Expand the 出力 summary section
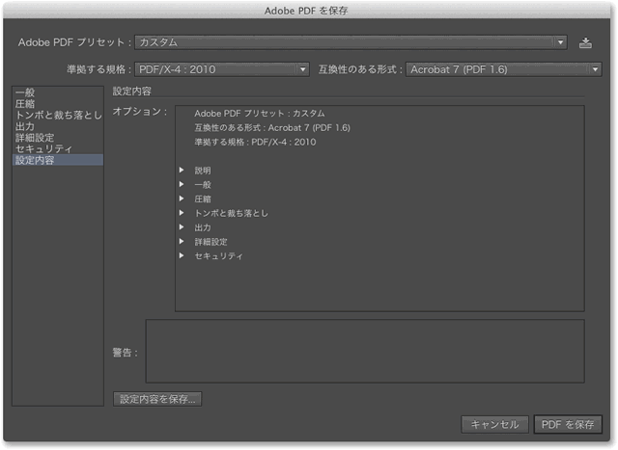The height and width of the screenshot is (450, 618). click(x=182, y=227)
